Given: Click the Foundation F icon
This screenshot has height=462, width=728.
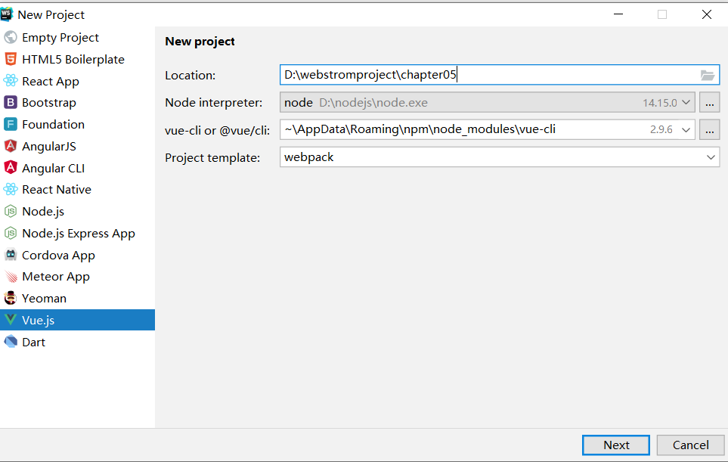Looking at the screenshot, I should (x=11, y=125).
